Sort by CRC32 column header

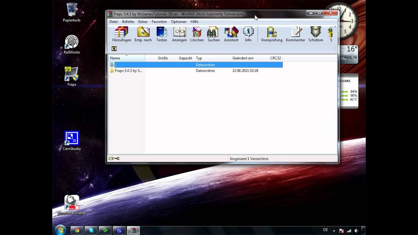coord(272,58)
